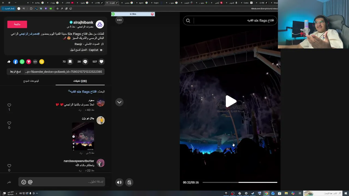349x196 pixels.
Task: Share via the red send-to-friends icon
Action: (28, 62)
